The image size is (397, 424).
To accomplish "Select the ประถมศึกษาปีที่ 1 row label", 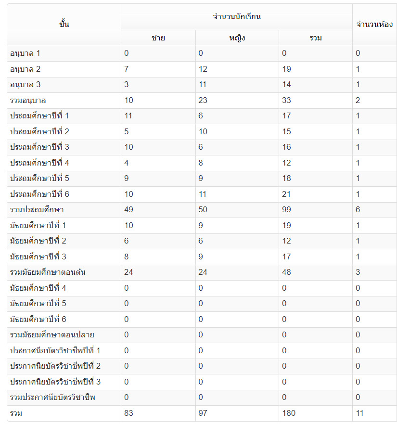I will [x=39, y=116].
